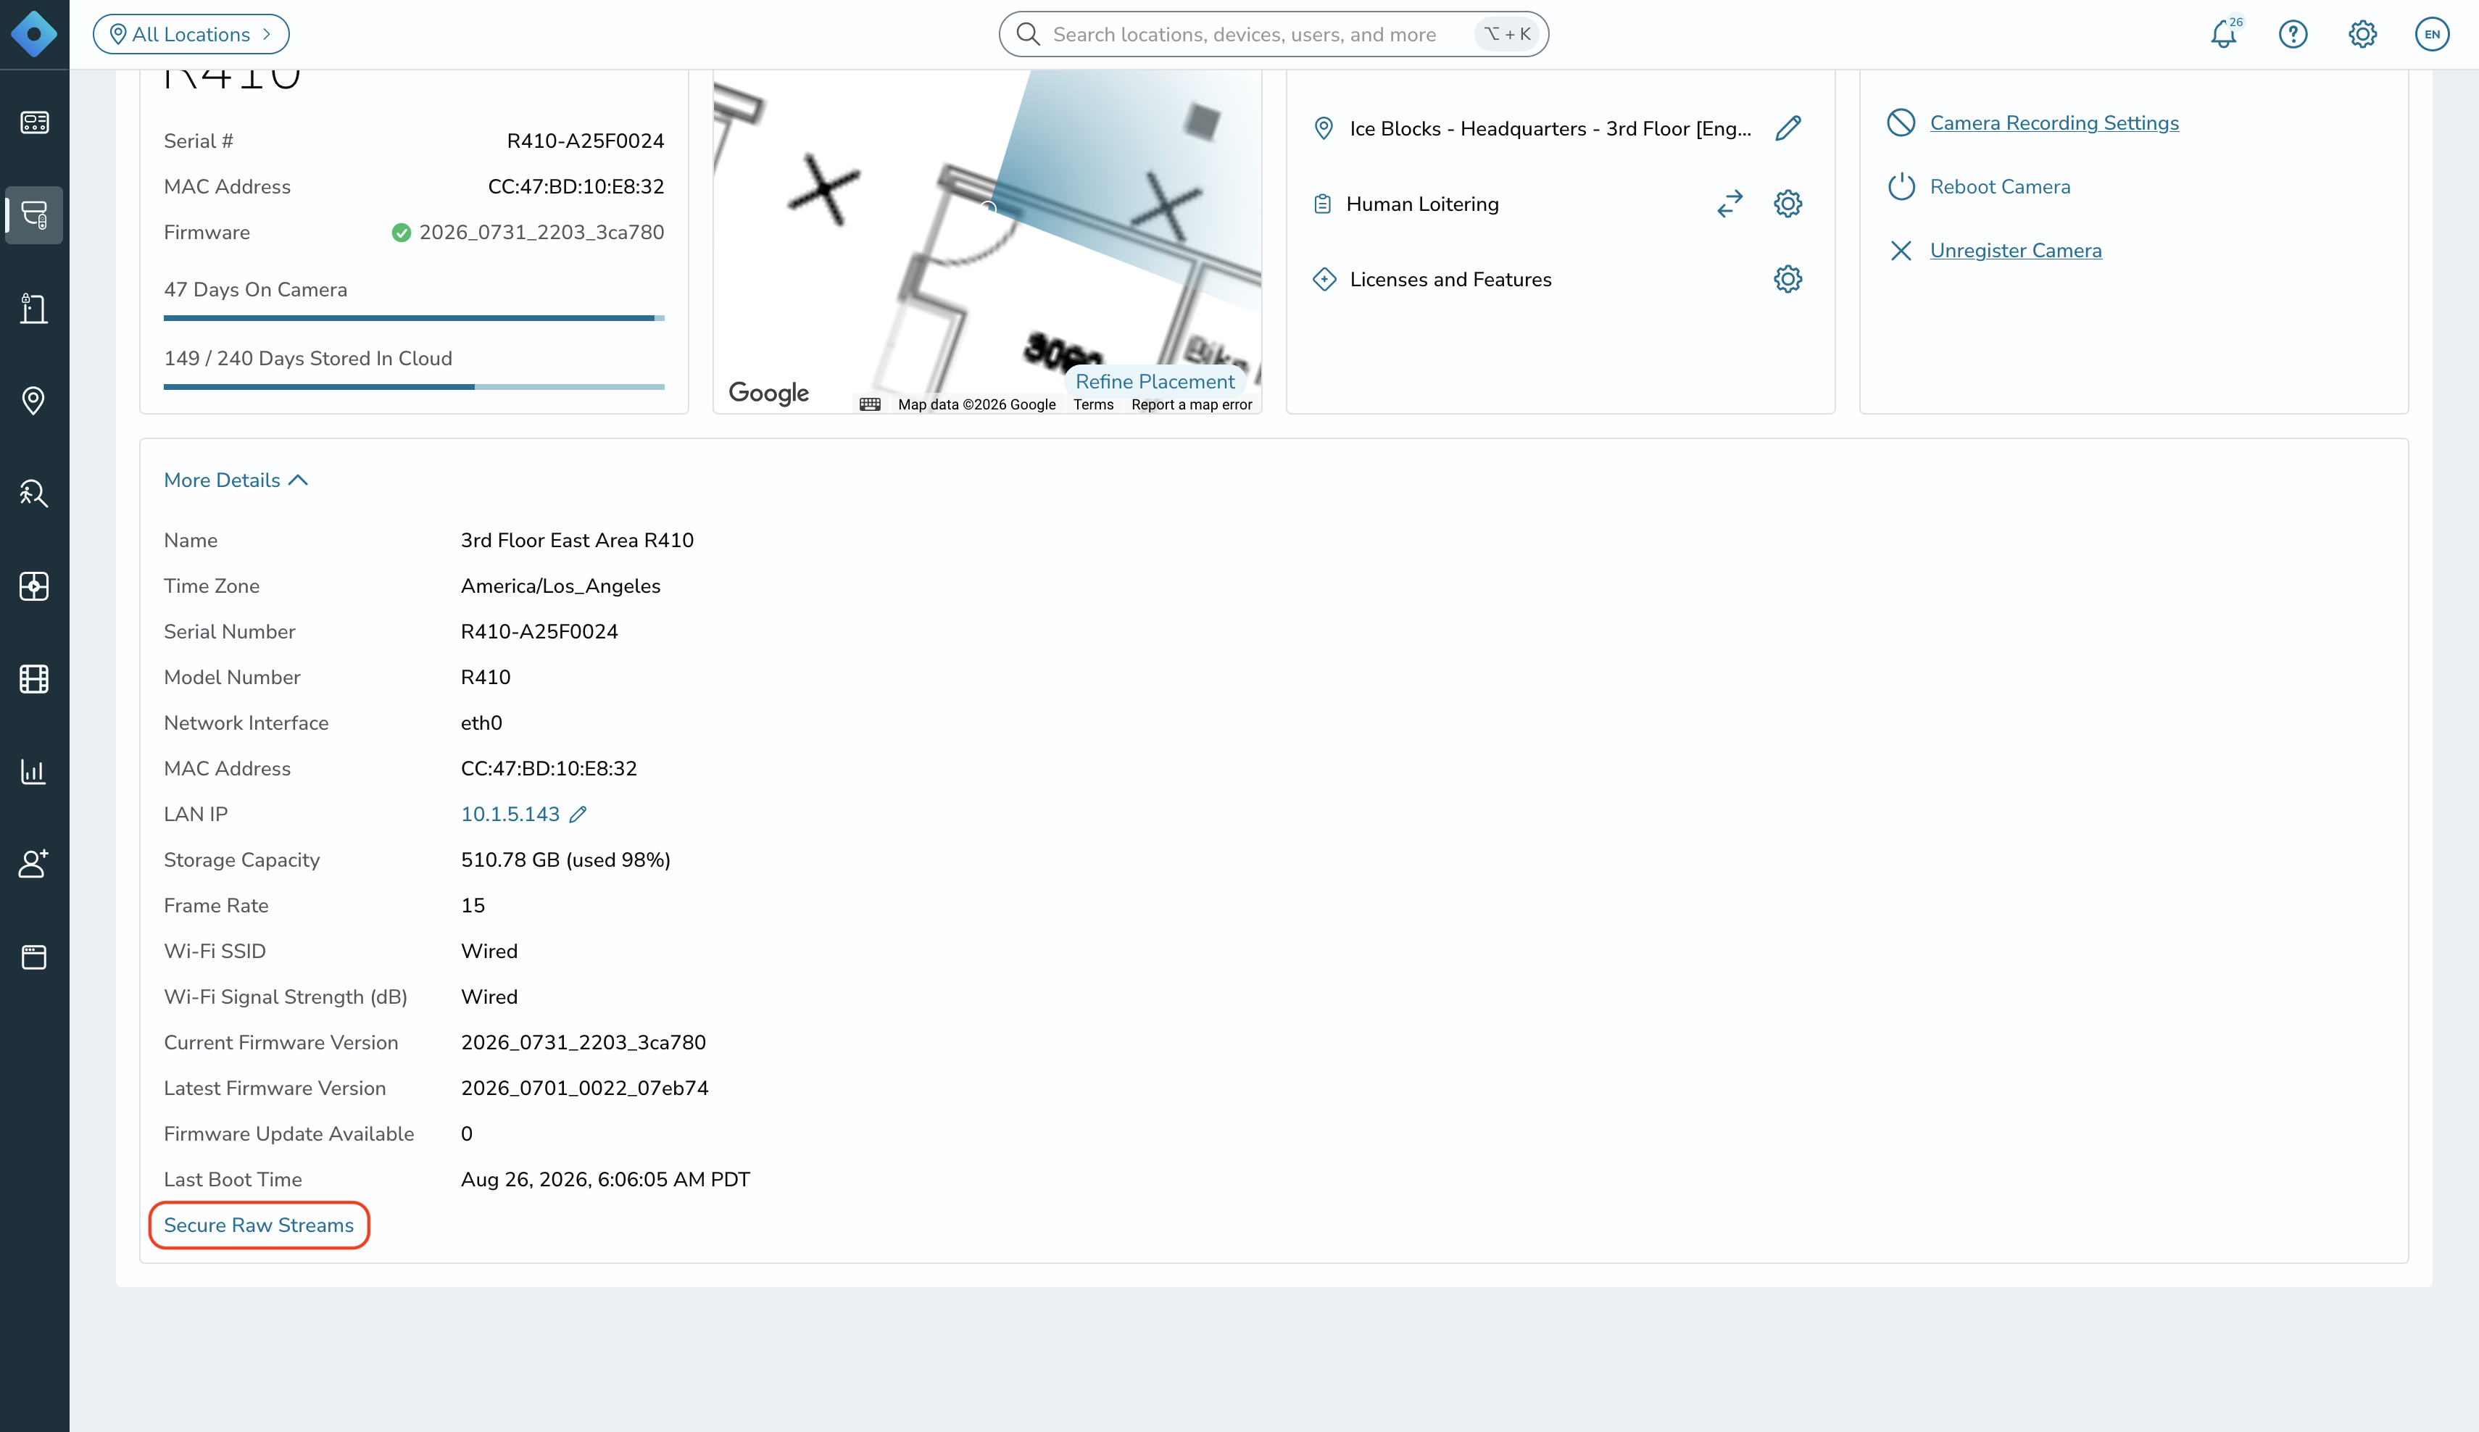Screen dimensions: 2479x1432
Task: Open the All Locations selector
Action: [191, 35]
